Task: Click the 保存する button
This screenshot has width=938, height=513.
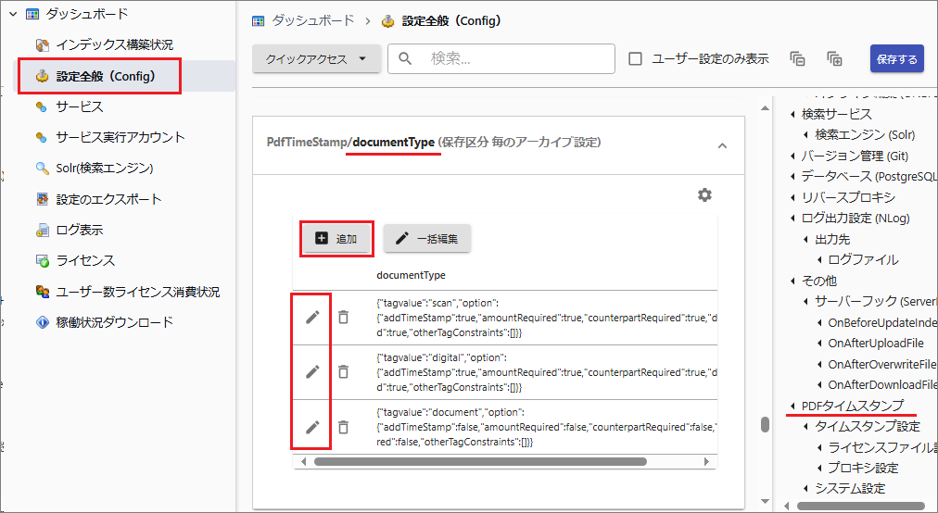Action: (896, 59)
